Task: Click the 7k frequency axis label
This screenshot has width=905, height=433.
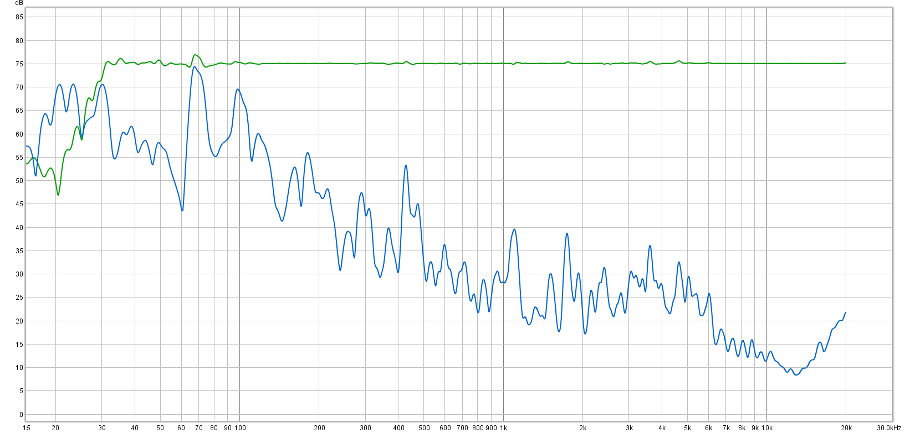Action: pos(726,428)
